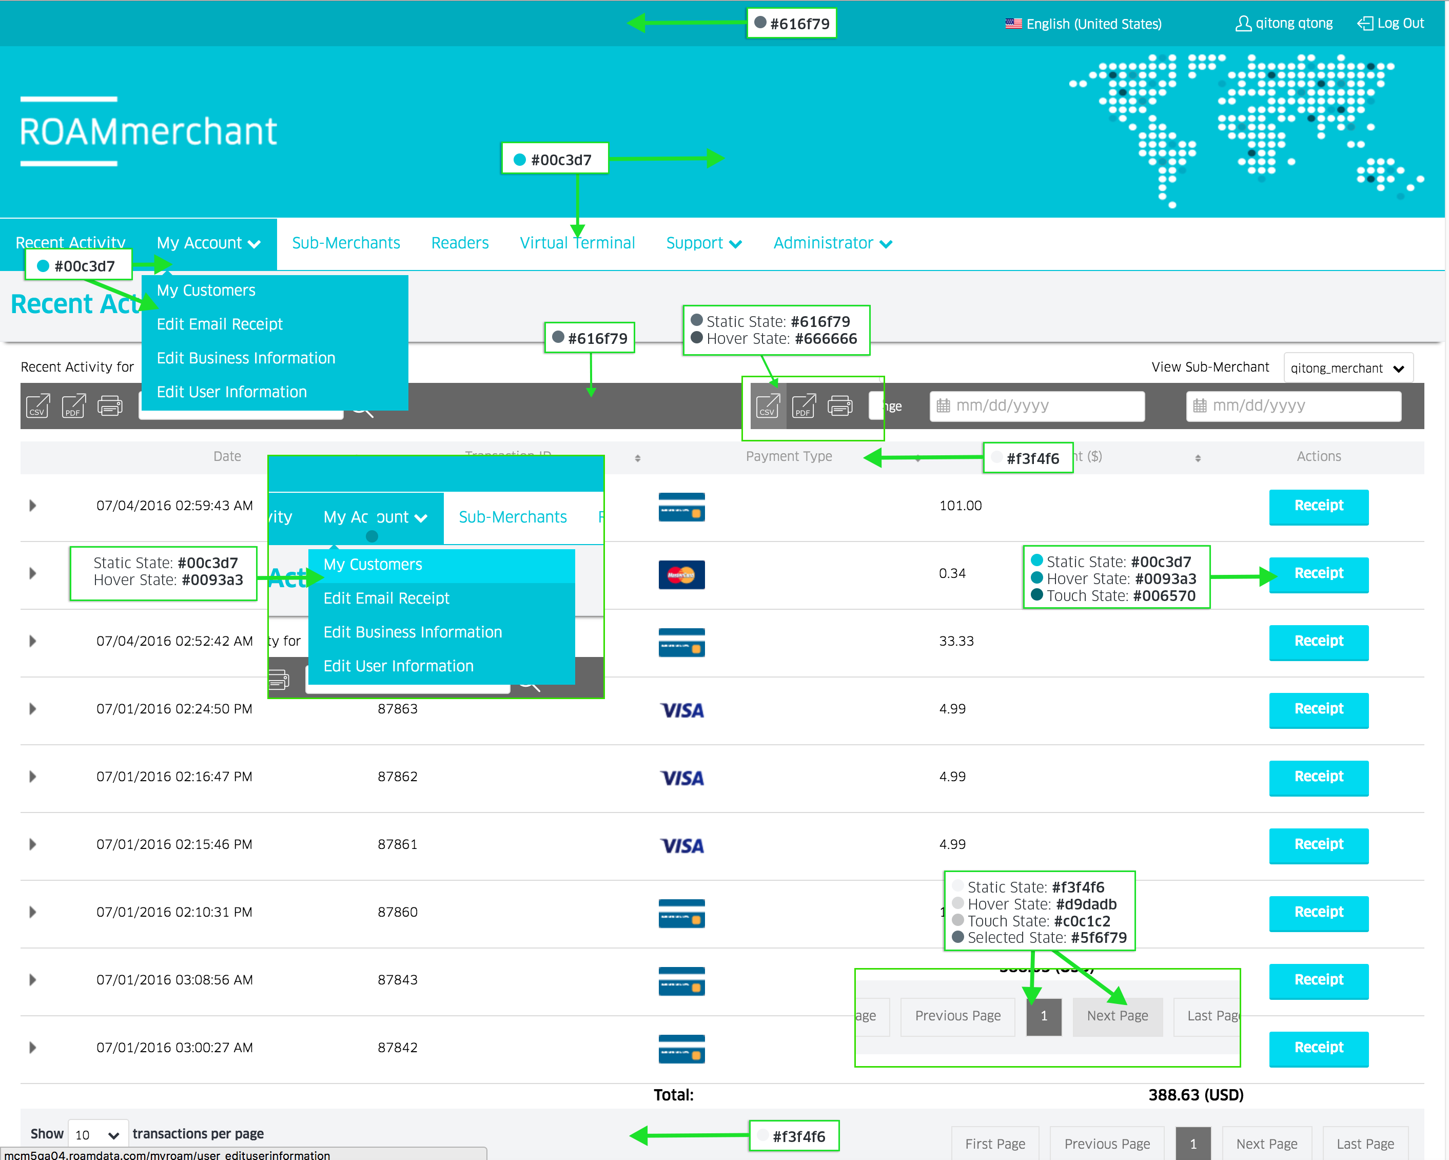
Task: Click the card icon in the 33.33 row
Action: (681, 642)
